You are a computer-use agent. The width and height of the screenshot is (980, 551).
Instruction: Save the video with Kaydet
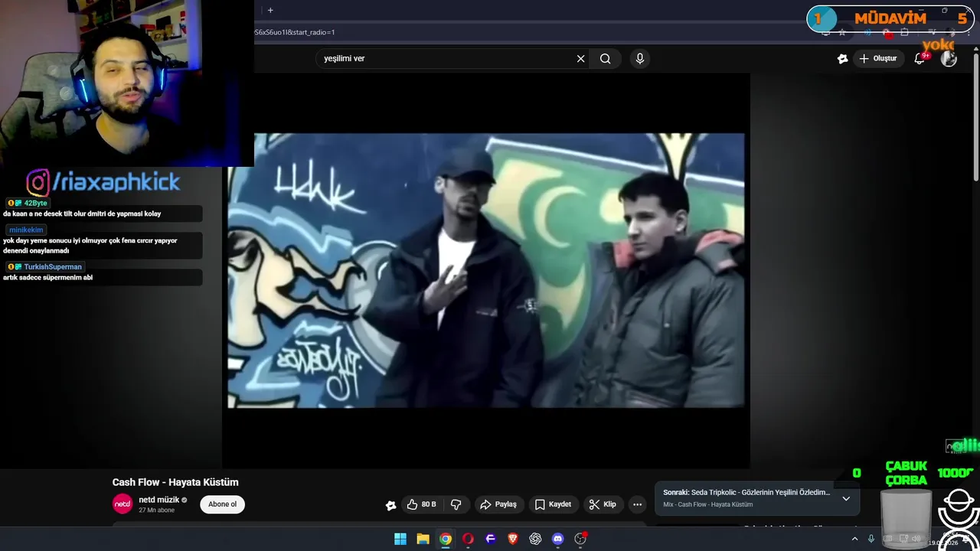[553, 504]
